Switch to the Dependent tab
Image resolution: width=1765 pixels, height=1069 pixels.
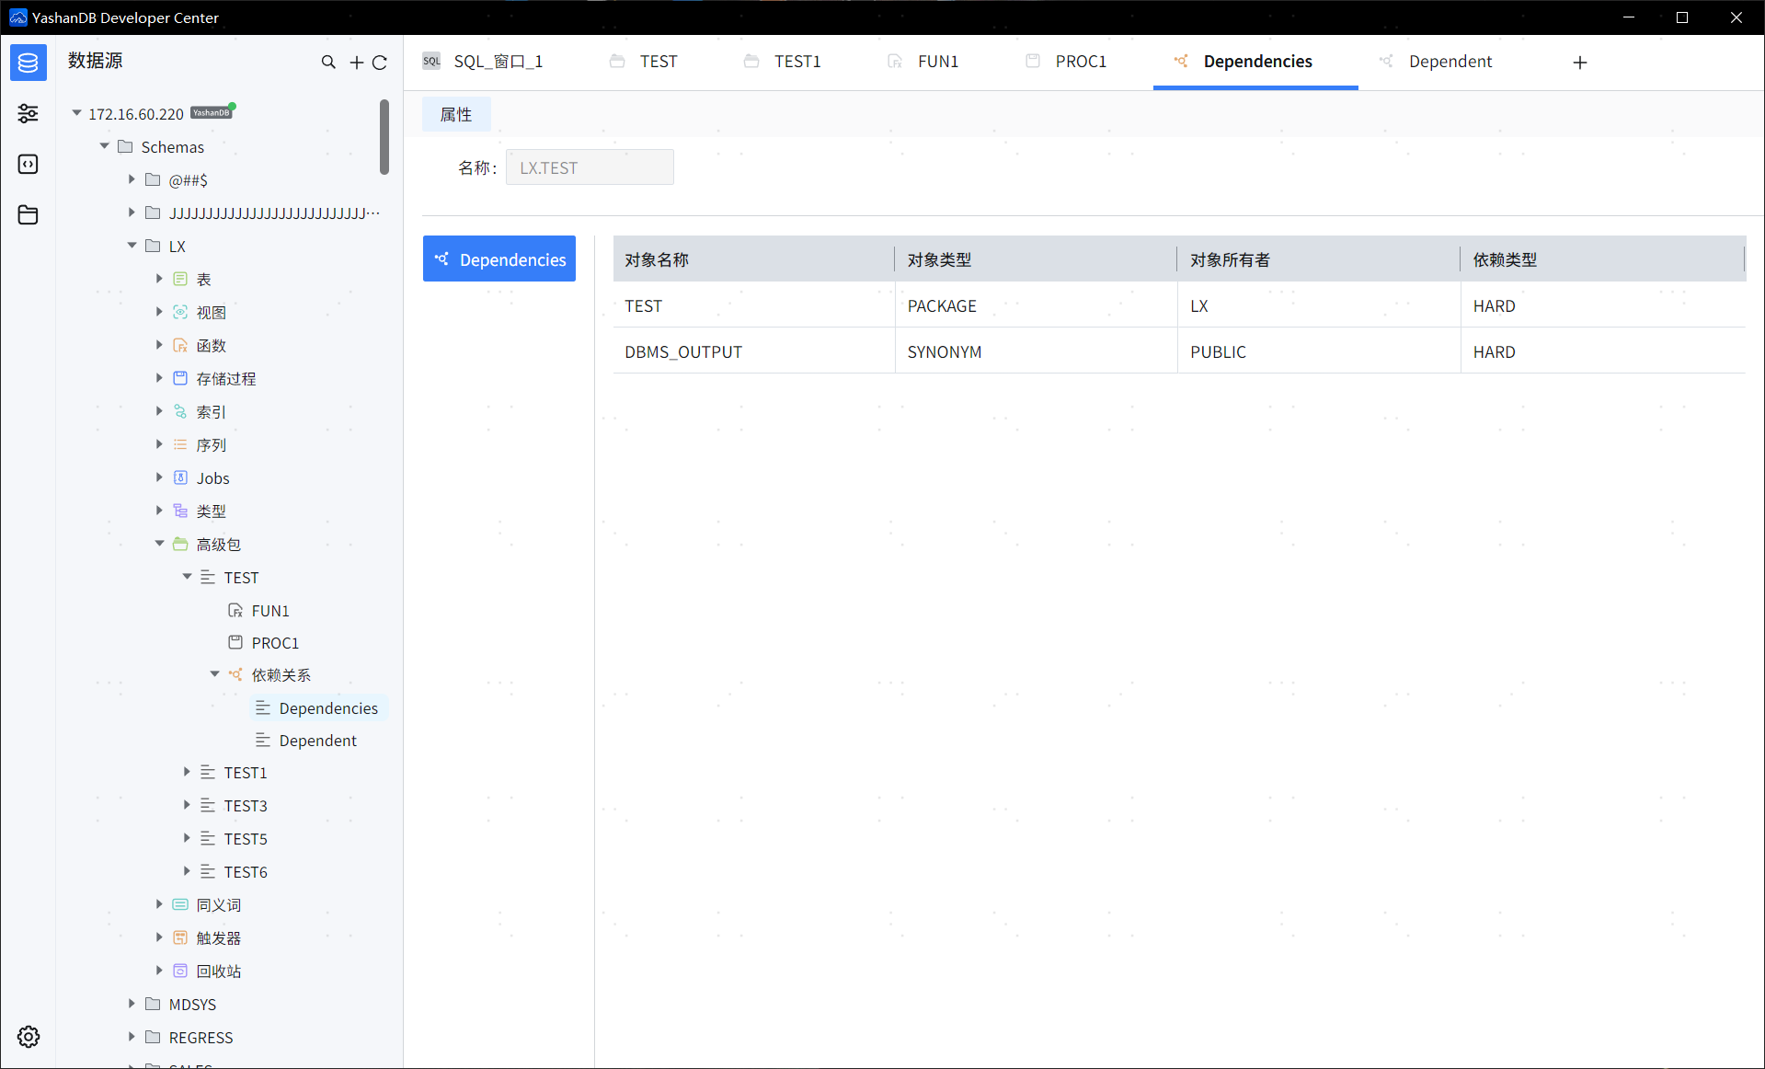click(x=1450, y=62)
